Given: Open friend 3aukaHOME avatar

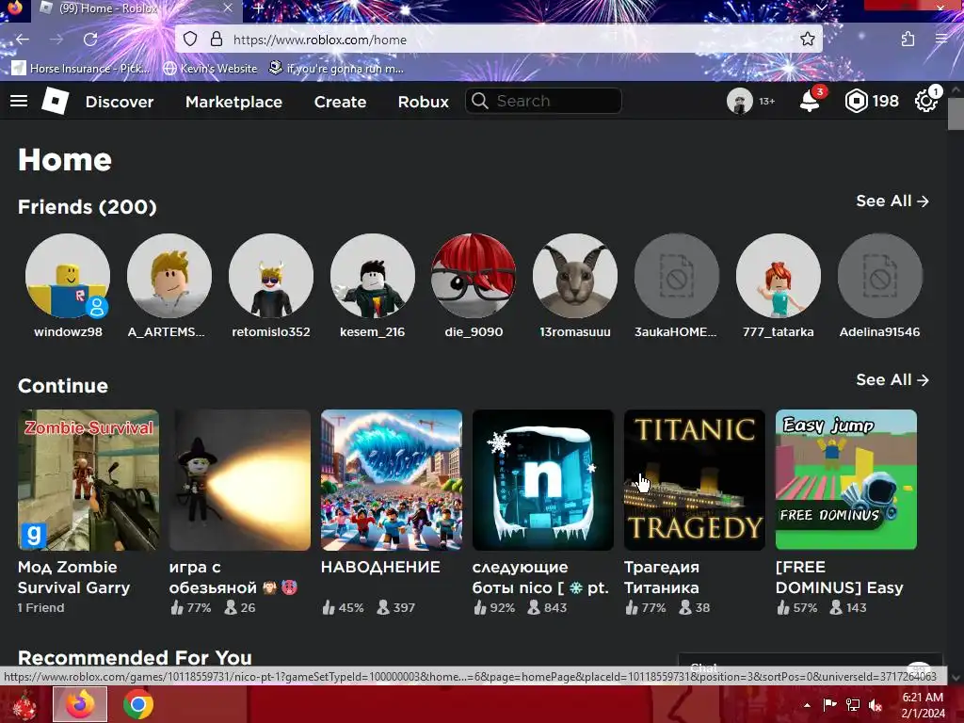Looking at the screenshot, I should pos(676,276).
